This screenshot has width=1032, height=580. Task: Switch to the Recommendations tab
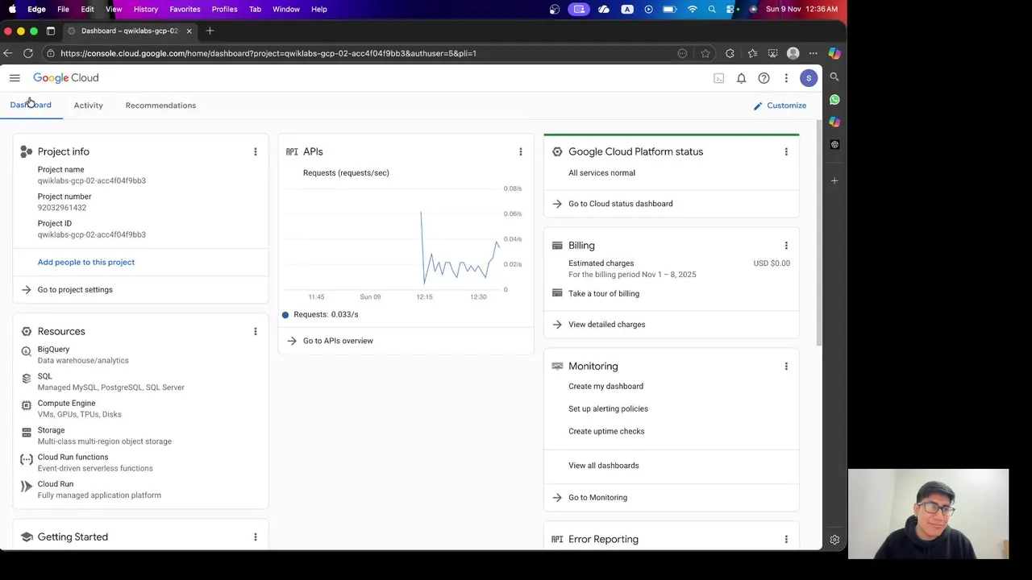160,106
